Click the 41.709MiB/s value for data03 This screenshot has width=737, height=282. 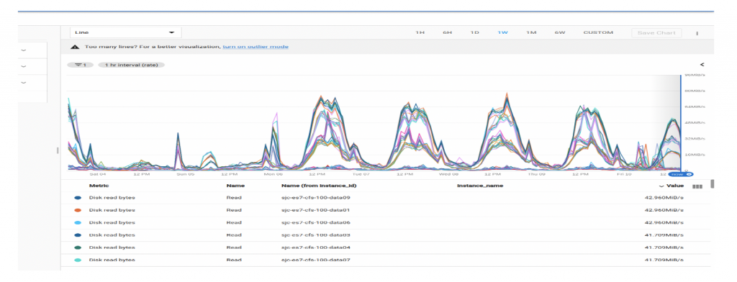[664, 235]
